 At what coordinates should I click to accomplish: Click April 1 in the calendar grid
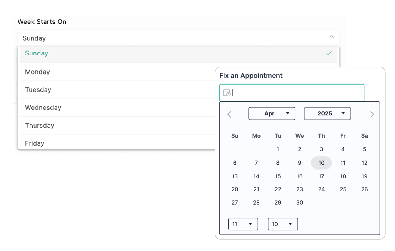pos(278,149)
